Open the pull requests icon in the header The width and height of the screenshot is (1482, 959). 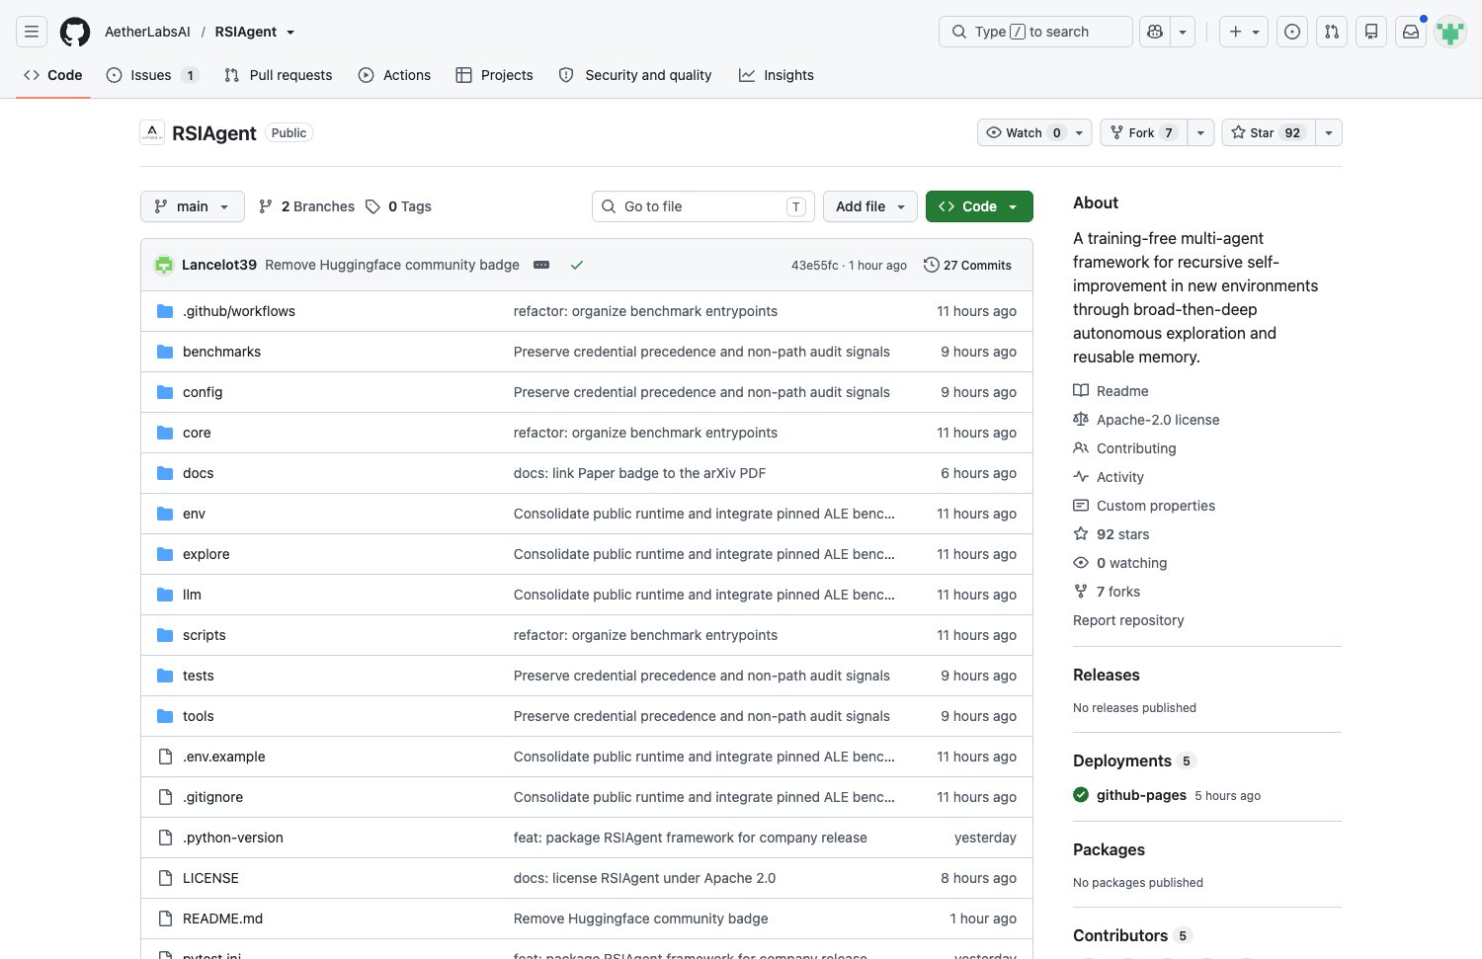(1332, 32)
